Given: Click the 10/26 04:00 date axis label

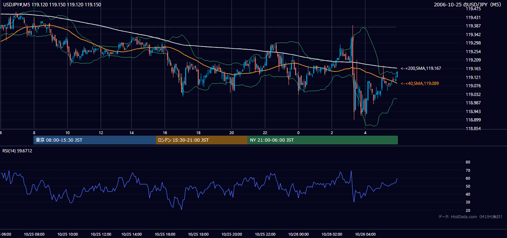Looking at the screenshot, I should 365,234.
